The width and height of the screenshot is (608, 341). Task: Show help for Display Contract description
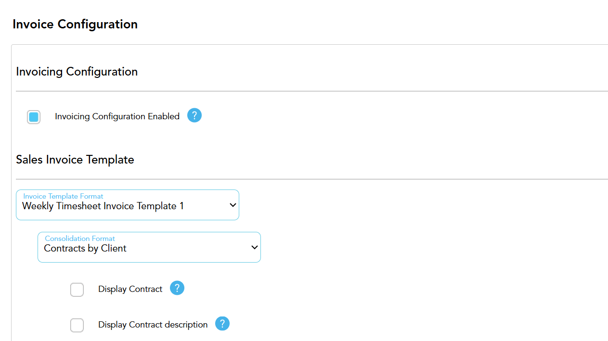point(222,324)
